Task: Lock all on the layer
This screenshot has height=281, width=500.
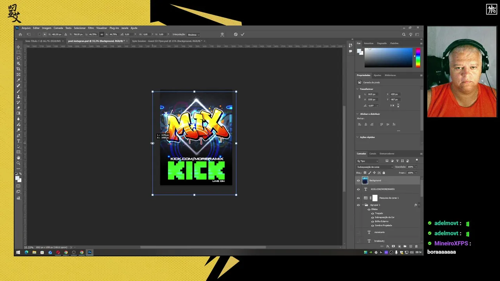Action: coord(384,173)
